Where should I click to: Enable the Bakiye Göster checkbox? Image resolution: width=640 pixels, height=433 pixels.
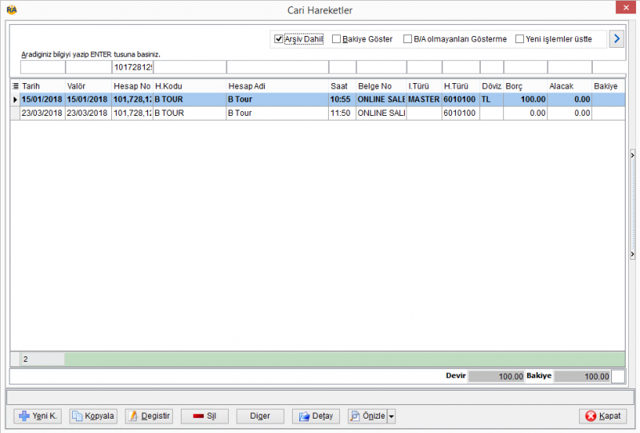336,39
